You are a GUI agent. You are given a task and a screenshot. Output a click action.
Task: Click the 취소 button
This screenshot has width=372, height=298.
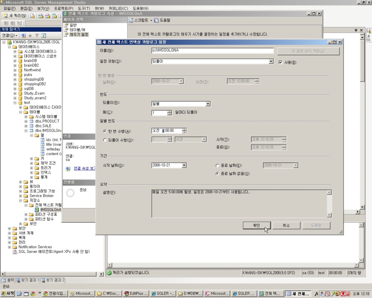pos(286,225)
